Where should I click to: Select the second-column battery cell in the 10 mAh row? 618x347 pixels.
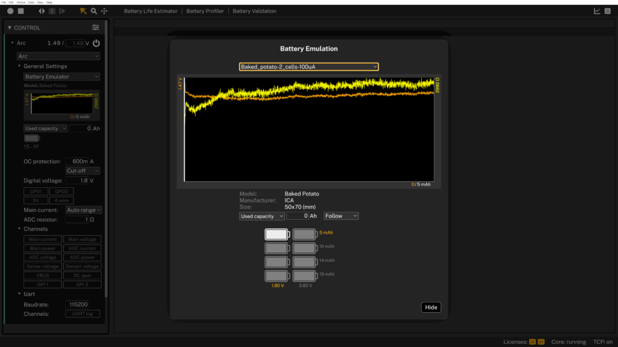coord(304,248)
